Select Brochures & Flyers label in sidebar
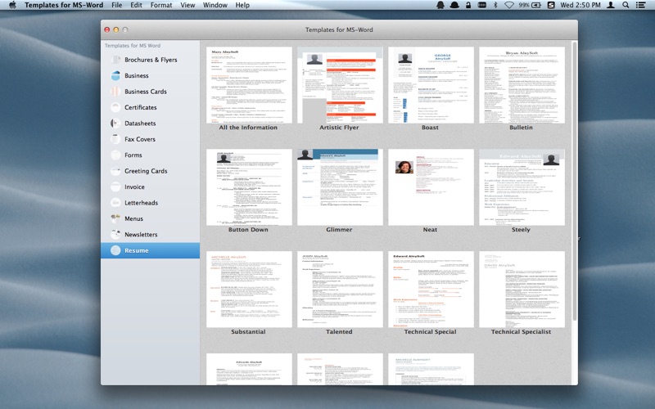 click(151, 60)
